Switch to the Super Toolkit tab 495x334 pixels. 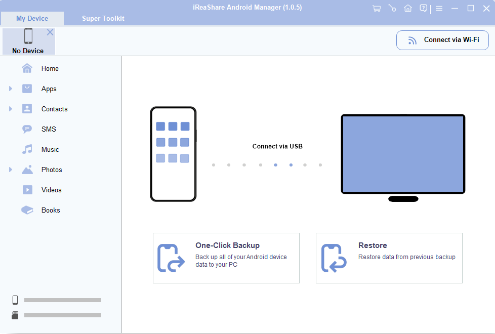click(103, 18)
